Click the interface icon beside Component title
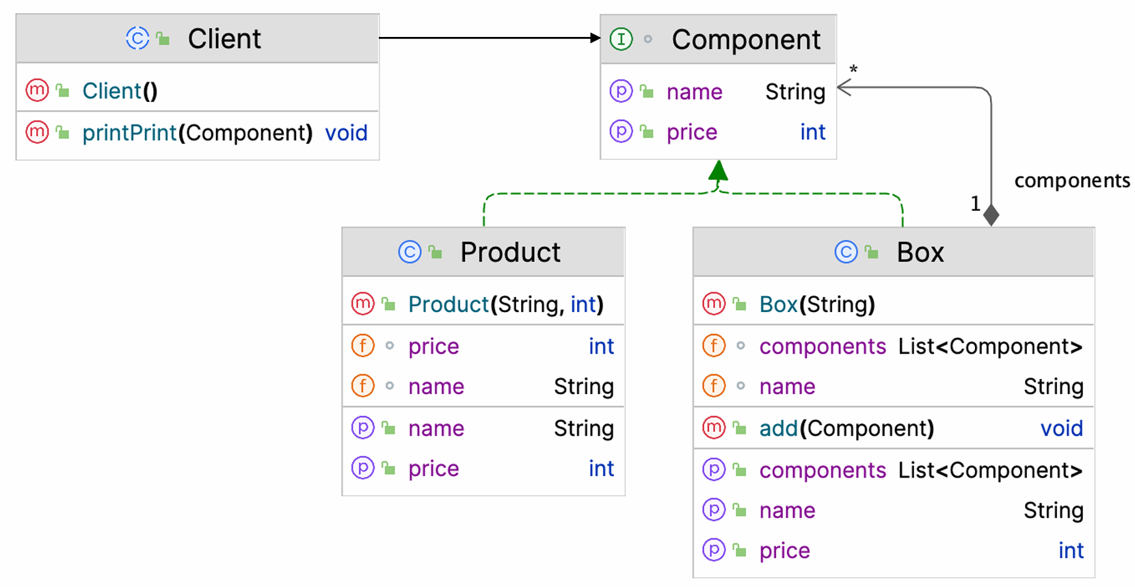This screenshot has width=1135, height=587. coord(621,39)
